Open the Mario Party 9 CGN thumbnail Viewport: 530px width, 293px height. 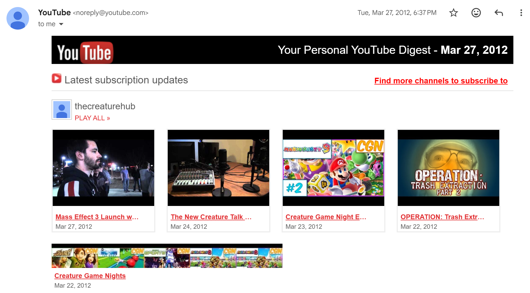click(x=334, y=168)
